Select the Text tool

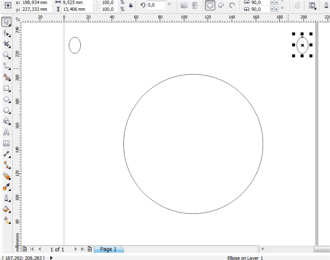pos(6,132)
